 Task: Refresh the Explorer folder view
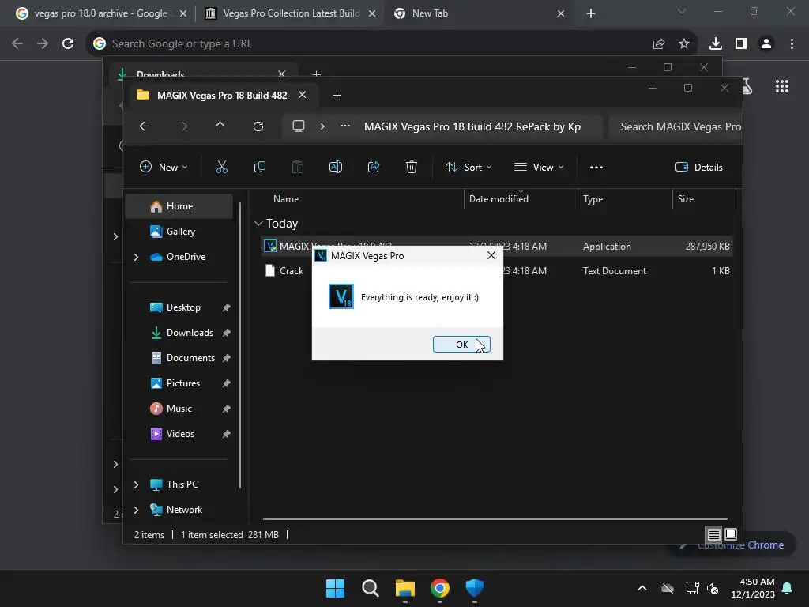258,126
